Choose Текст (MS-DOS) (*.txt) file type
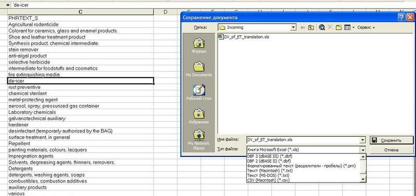416x196 pixels. [303, 175]
